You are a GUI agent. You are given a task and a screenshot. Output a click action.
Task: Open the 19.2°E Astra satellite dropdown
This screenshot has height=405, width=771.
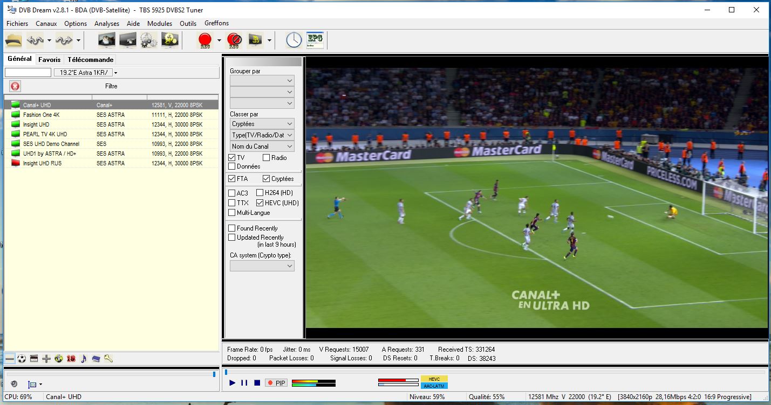point(115,73)
